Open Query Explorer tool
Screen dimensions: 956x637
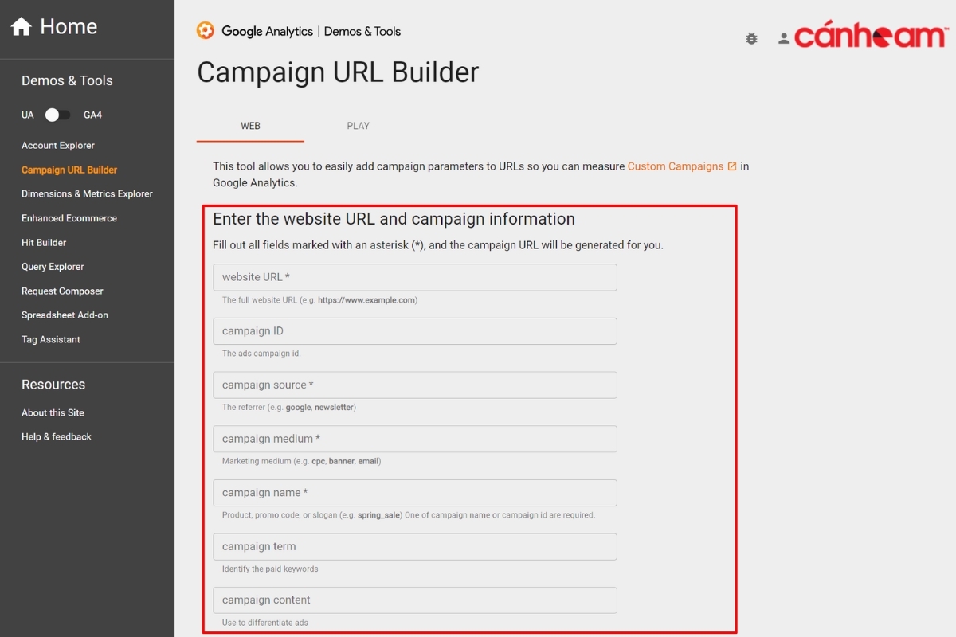(53, 267)
